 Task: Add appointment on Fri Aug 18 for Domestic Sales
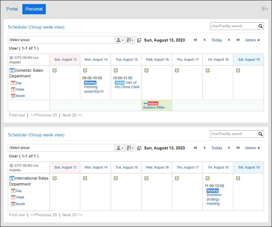[x=208, y=70]
